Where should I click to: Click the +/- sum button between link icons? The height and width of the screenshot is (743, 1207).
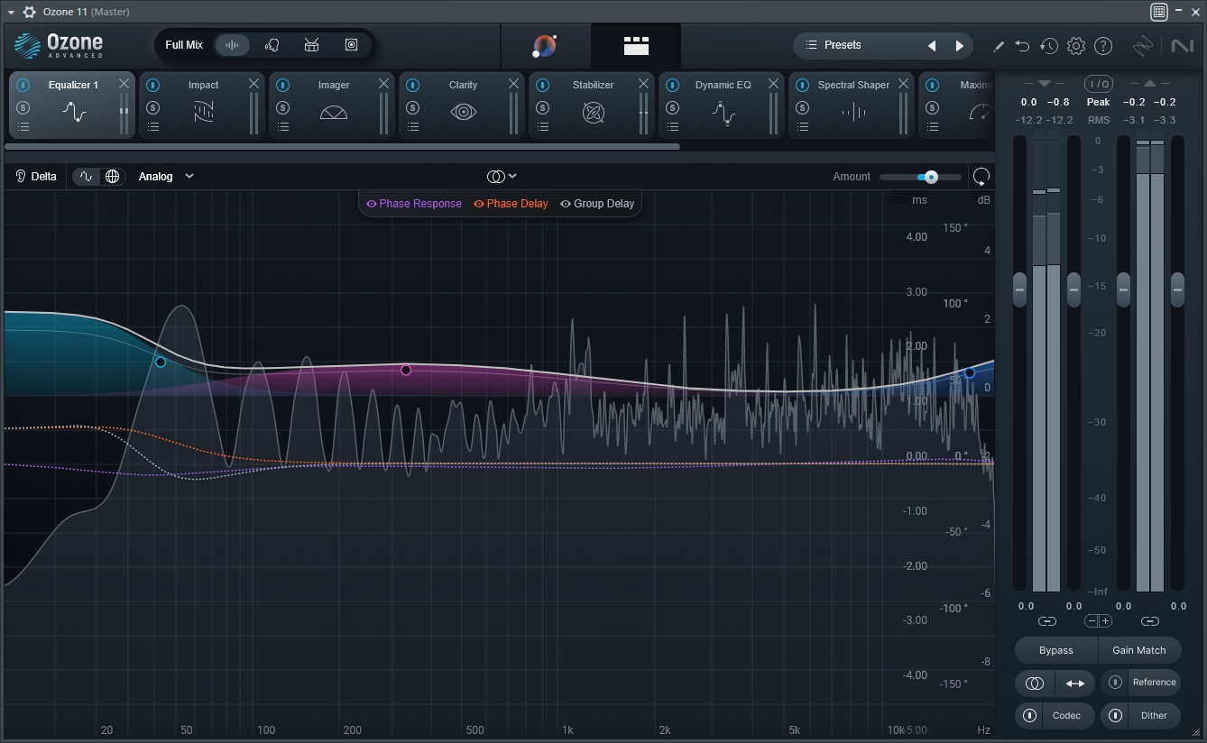[1098, 621]
